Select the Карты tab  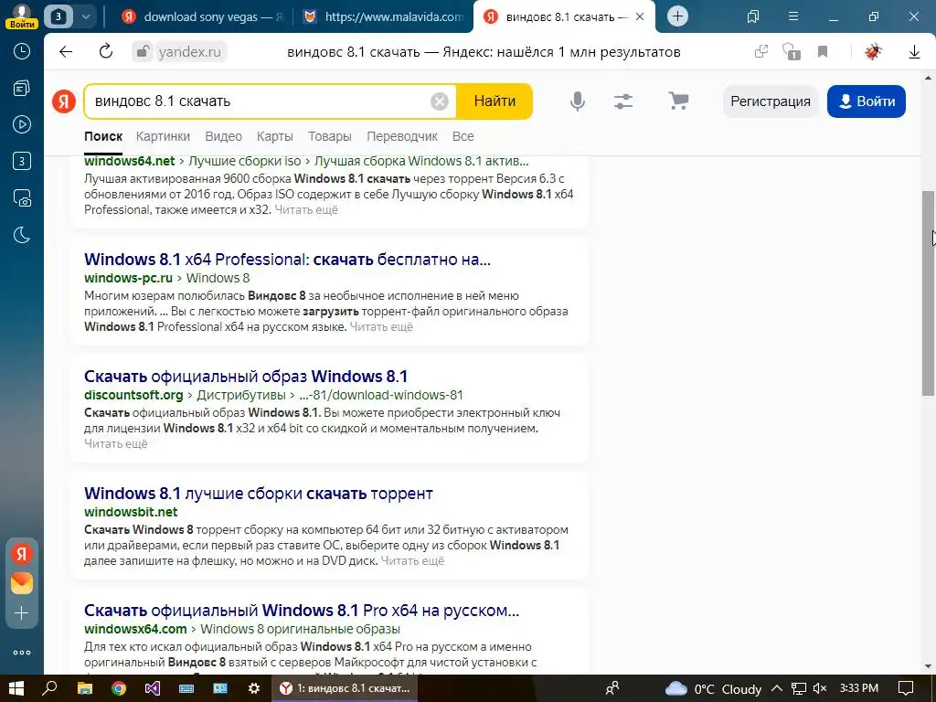(274, 137)
